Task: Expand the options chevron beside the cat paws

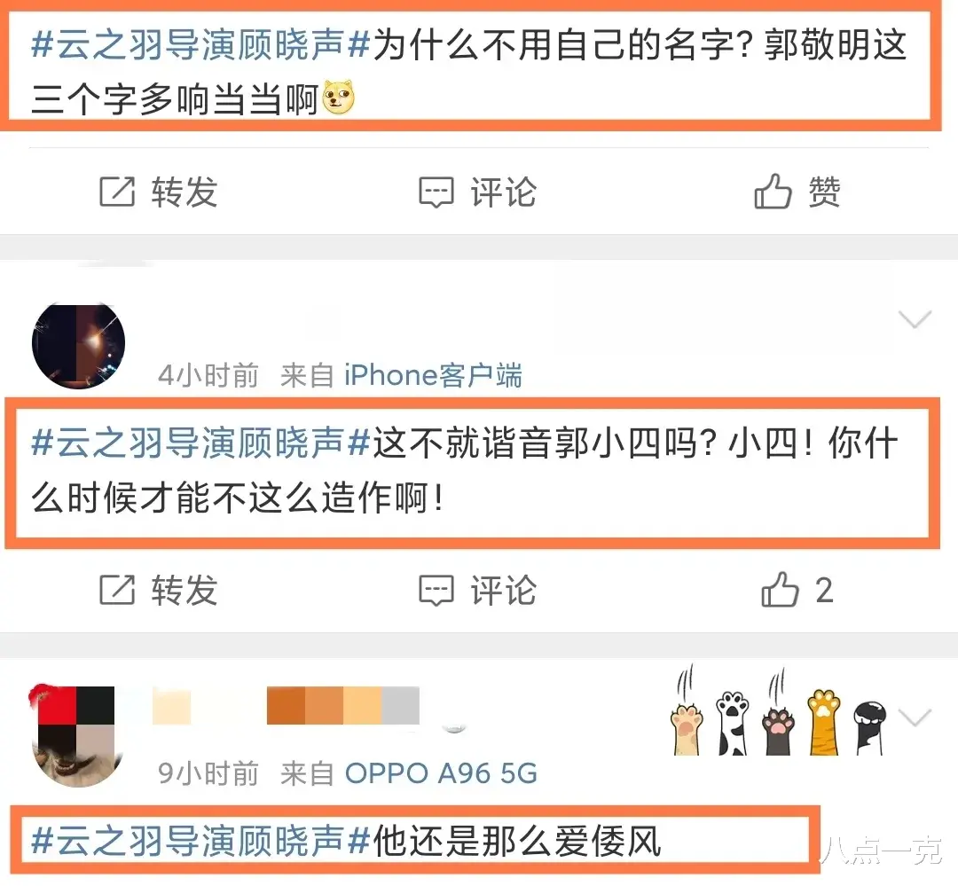Action: pyautogui.click(x=915, y=717)
